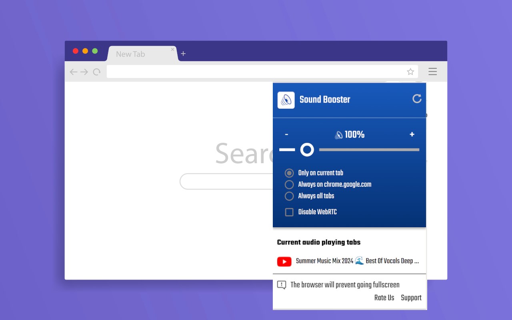Click the red close window button
Viewport: 512px width, 320px height.
[x=76, y=51]
